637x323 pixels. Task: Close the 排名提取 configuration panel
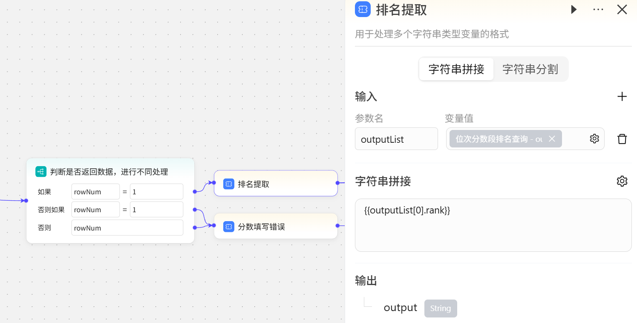(x=622, y=9)
